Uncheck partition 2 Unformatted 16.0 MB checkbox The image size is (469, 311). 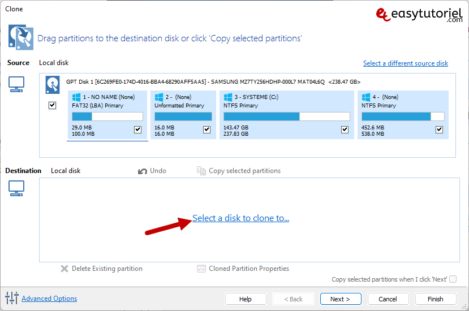[206, 130]
